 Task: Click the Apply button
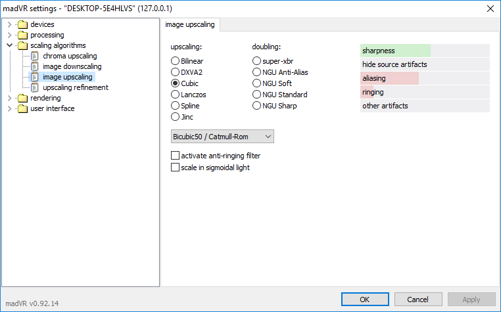point(471,300)
